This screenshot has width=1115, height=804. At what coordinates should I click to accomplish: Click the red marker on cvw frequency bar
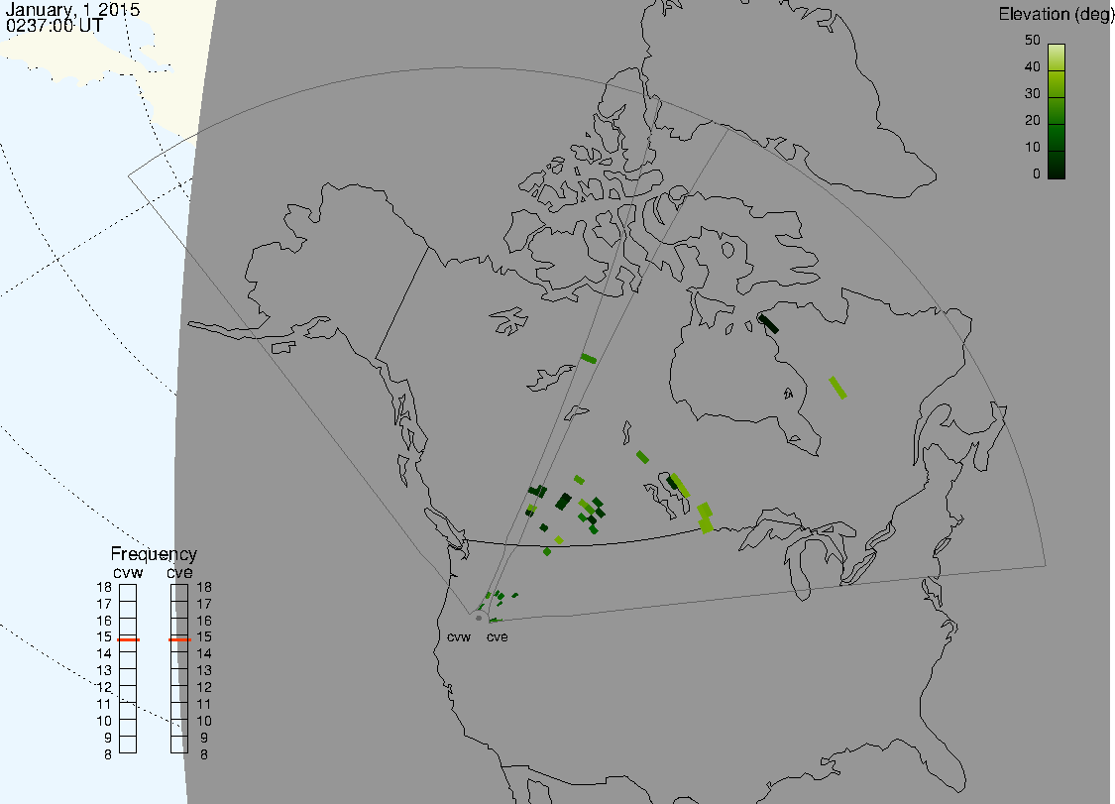click(128, 640)
